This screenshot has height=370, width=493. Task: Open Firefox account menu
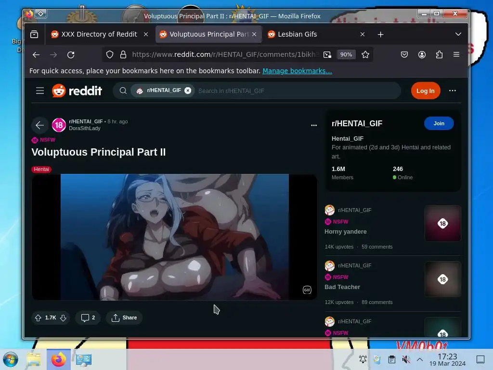[x=422, y=55]
